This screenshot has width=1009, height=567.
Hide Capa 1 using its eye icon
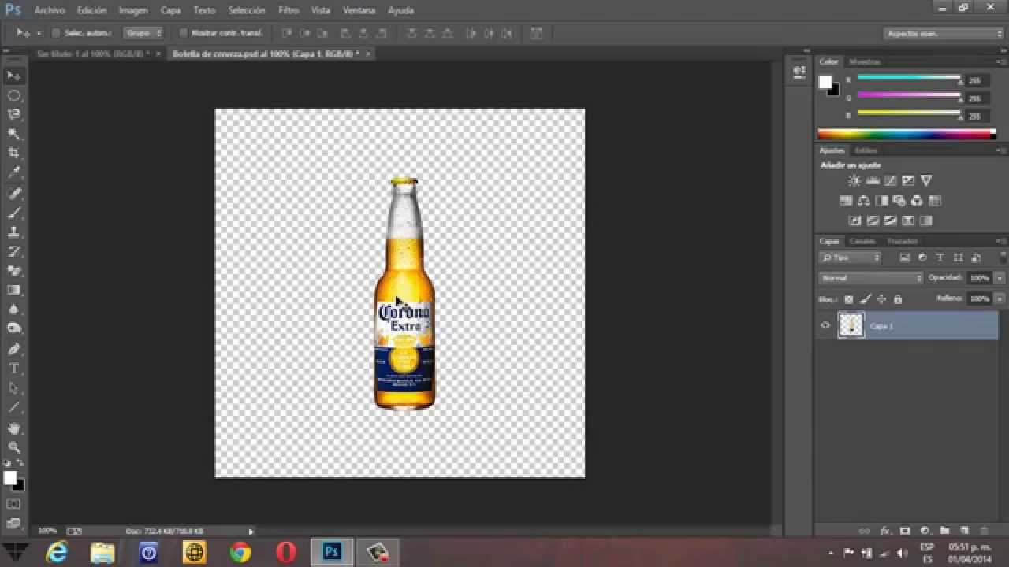825,325
